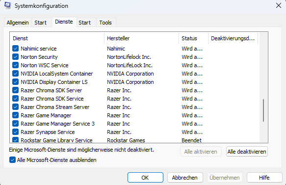286x185 pixels.
Task: Click the Deaktivierungsd... column header
Action: [233, 38]
